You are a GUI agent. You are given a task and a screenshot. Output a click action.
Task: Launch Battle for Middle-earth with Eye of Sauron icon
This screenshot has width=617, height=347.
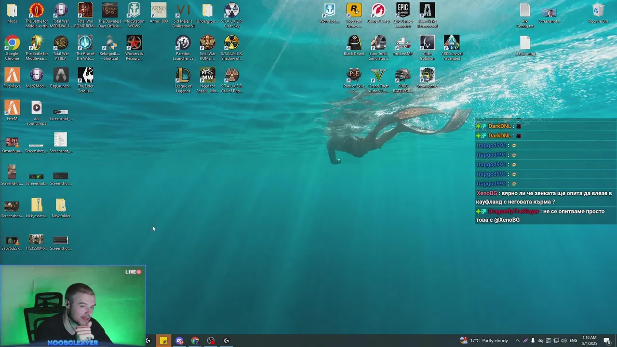pyautogui.click(x=37, y=15)
